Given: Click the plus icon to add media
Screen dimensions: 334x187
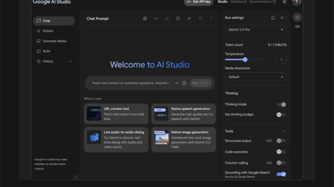Looking at the screenshot, I should (x=184, y=83).
